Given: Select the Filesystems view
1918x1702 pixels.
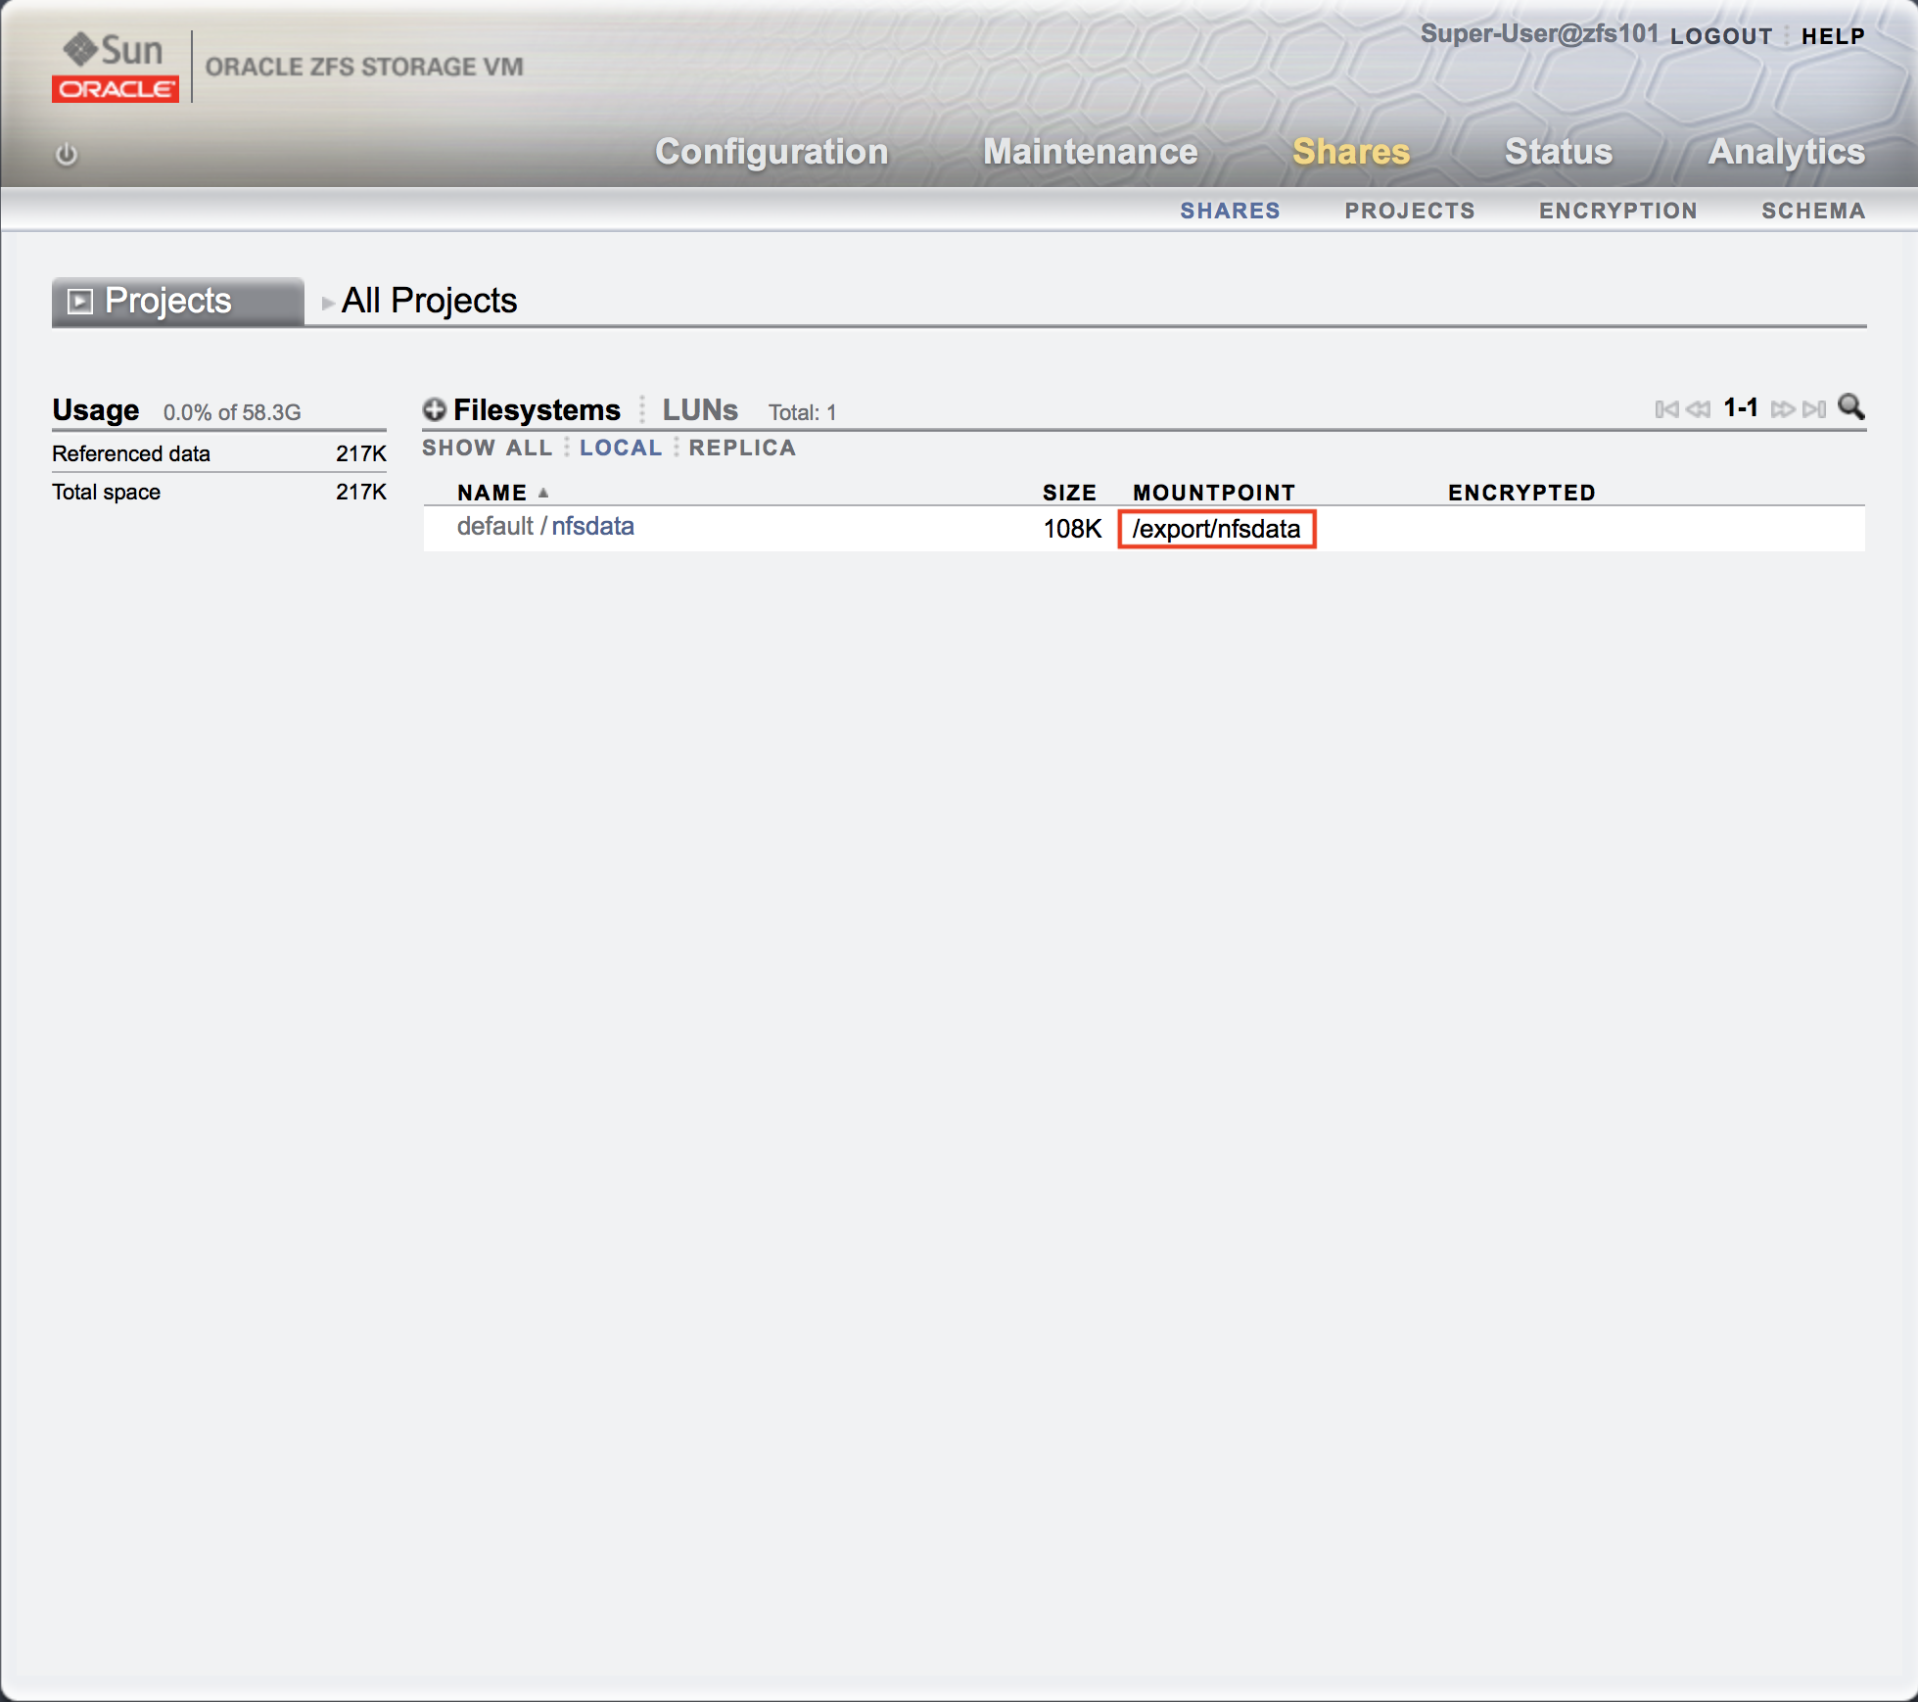Looking at the screenshot, I should point(537,410).
